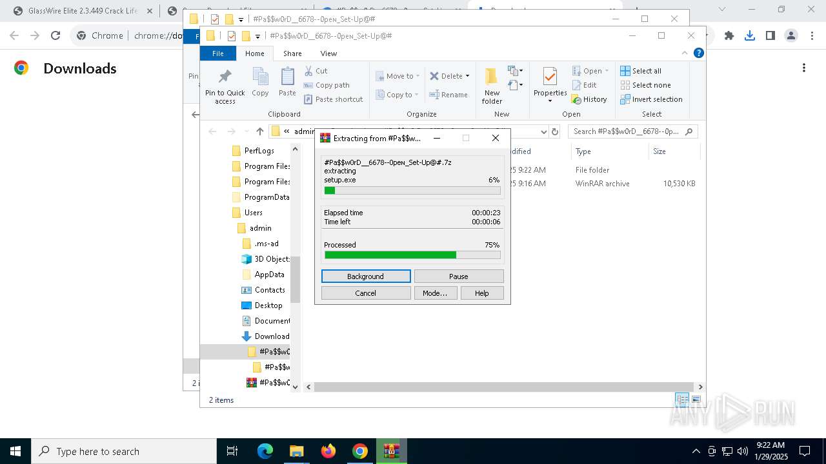Click the navigation pane vertical scrollbar
The height and width of the screenshot is (464, 826).
pyautogui.click(x=295, y=279)
